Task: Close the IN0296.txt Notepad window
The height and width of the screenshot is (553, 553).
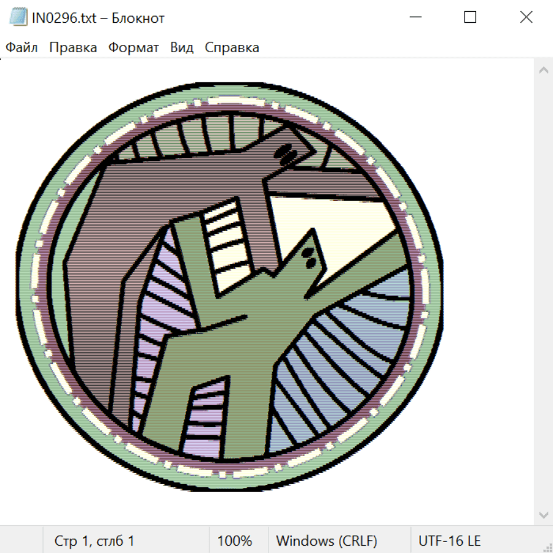Action: click(526, 18)
